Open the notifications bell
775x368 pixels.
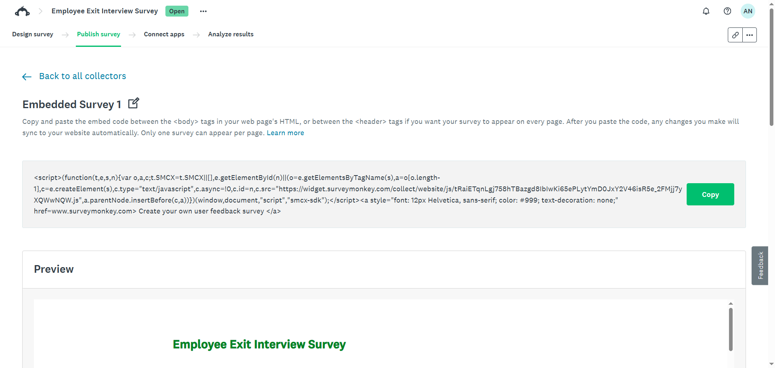click(x=706, y=11)
